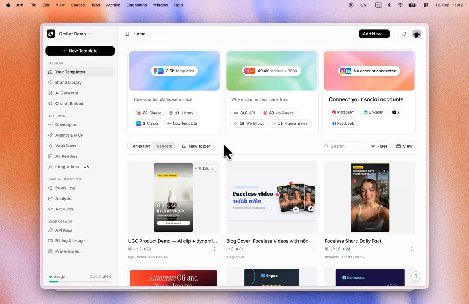Click the 11 Library chip
This screenshot has height=304, width=469.
tap(181, 113)
